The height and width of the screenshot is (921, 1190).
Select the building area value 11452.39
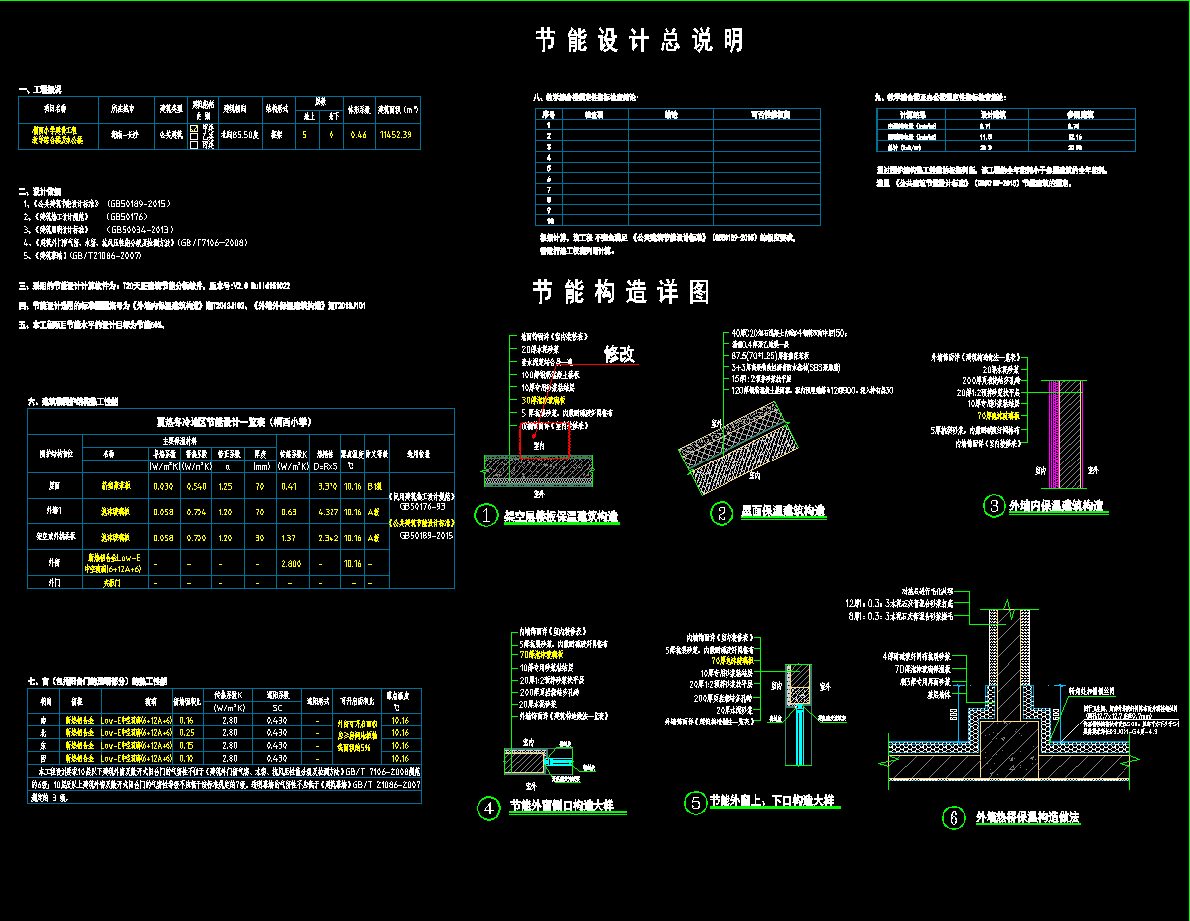pyautogui.click(x=395, y=134)
